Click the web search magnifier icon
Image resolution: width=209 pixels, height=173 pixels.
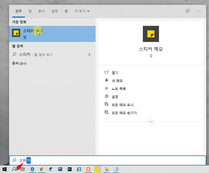point(14,54)
